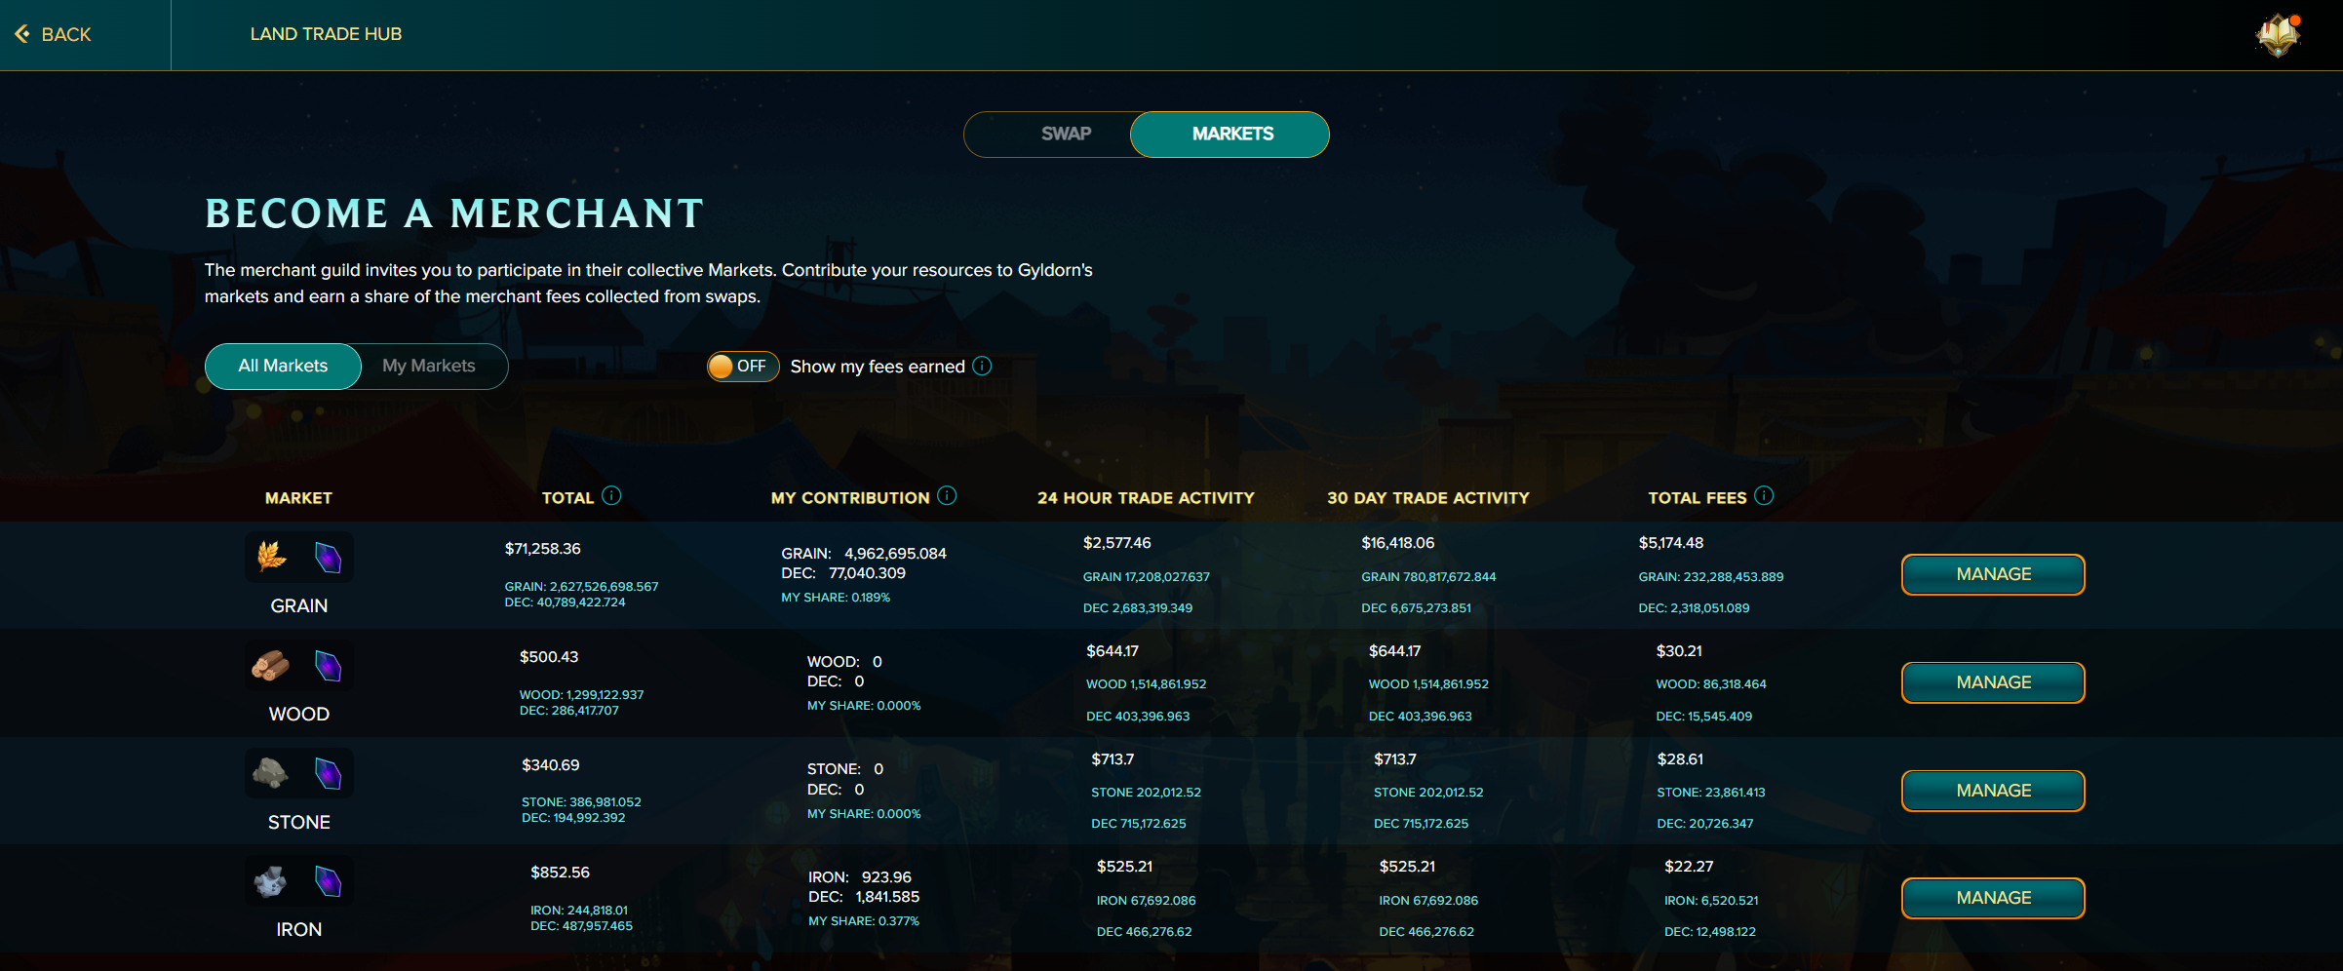This screenshot has height=971, width=2343.
Task: Click WOOD total value $500.43
Action: click(x=549, y=657)
